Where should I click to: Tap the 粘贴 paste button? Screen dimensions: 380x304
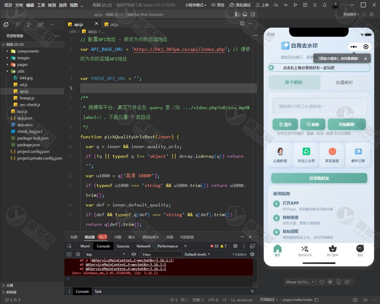pos(313,124)
